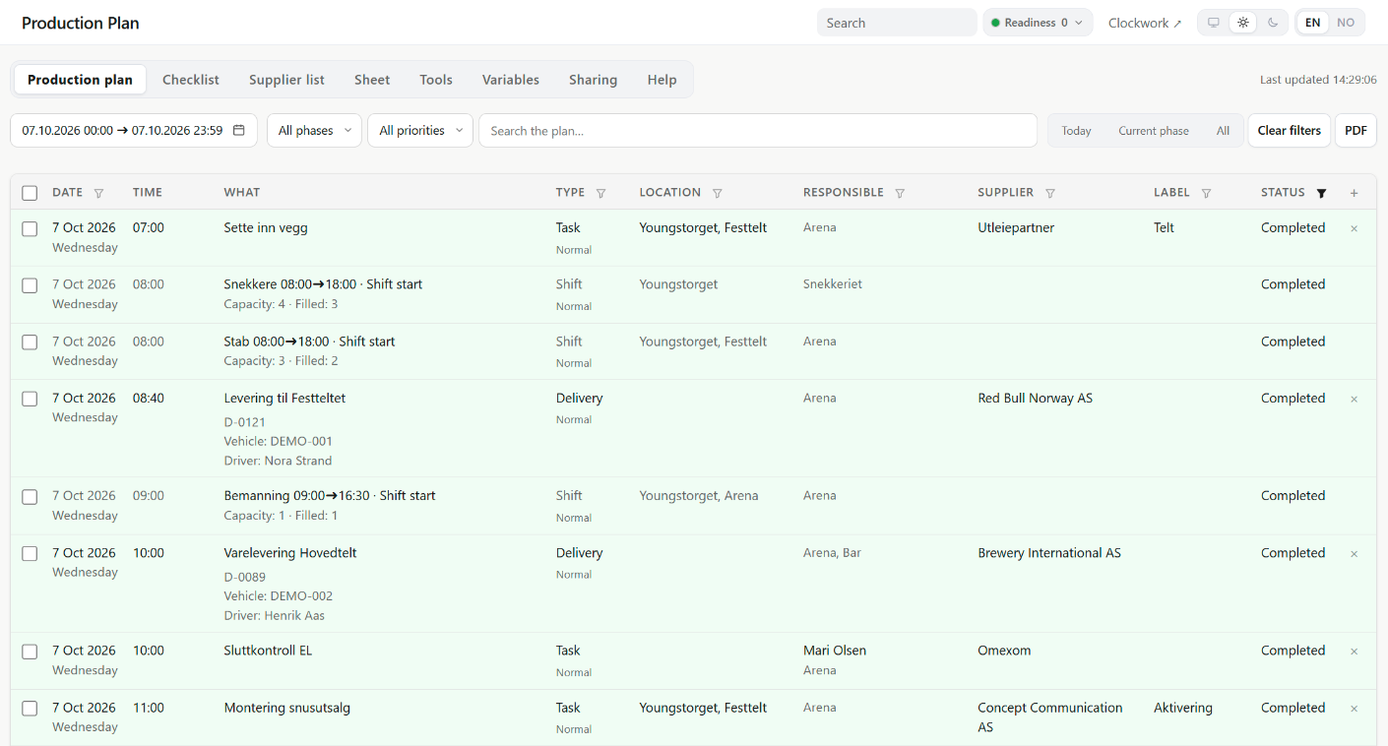
Task: Remove the Varelevering Hovedtelt row
Action: click(x=1354, y=553)
